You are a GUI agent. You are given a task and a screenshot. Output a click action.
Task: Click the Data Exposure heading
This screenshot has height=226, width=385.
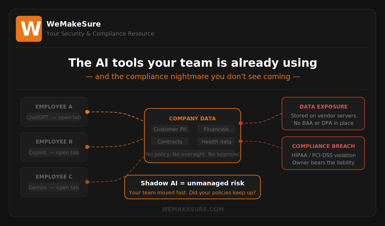click(323, 107)
